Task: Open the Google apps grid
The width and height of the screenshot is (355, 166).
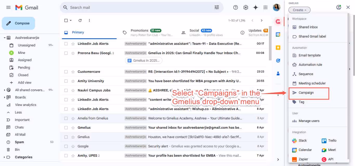Action: [265, 7]
